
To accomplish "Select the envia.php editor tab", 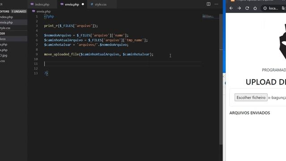I will 72,4.
